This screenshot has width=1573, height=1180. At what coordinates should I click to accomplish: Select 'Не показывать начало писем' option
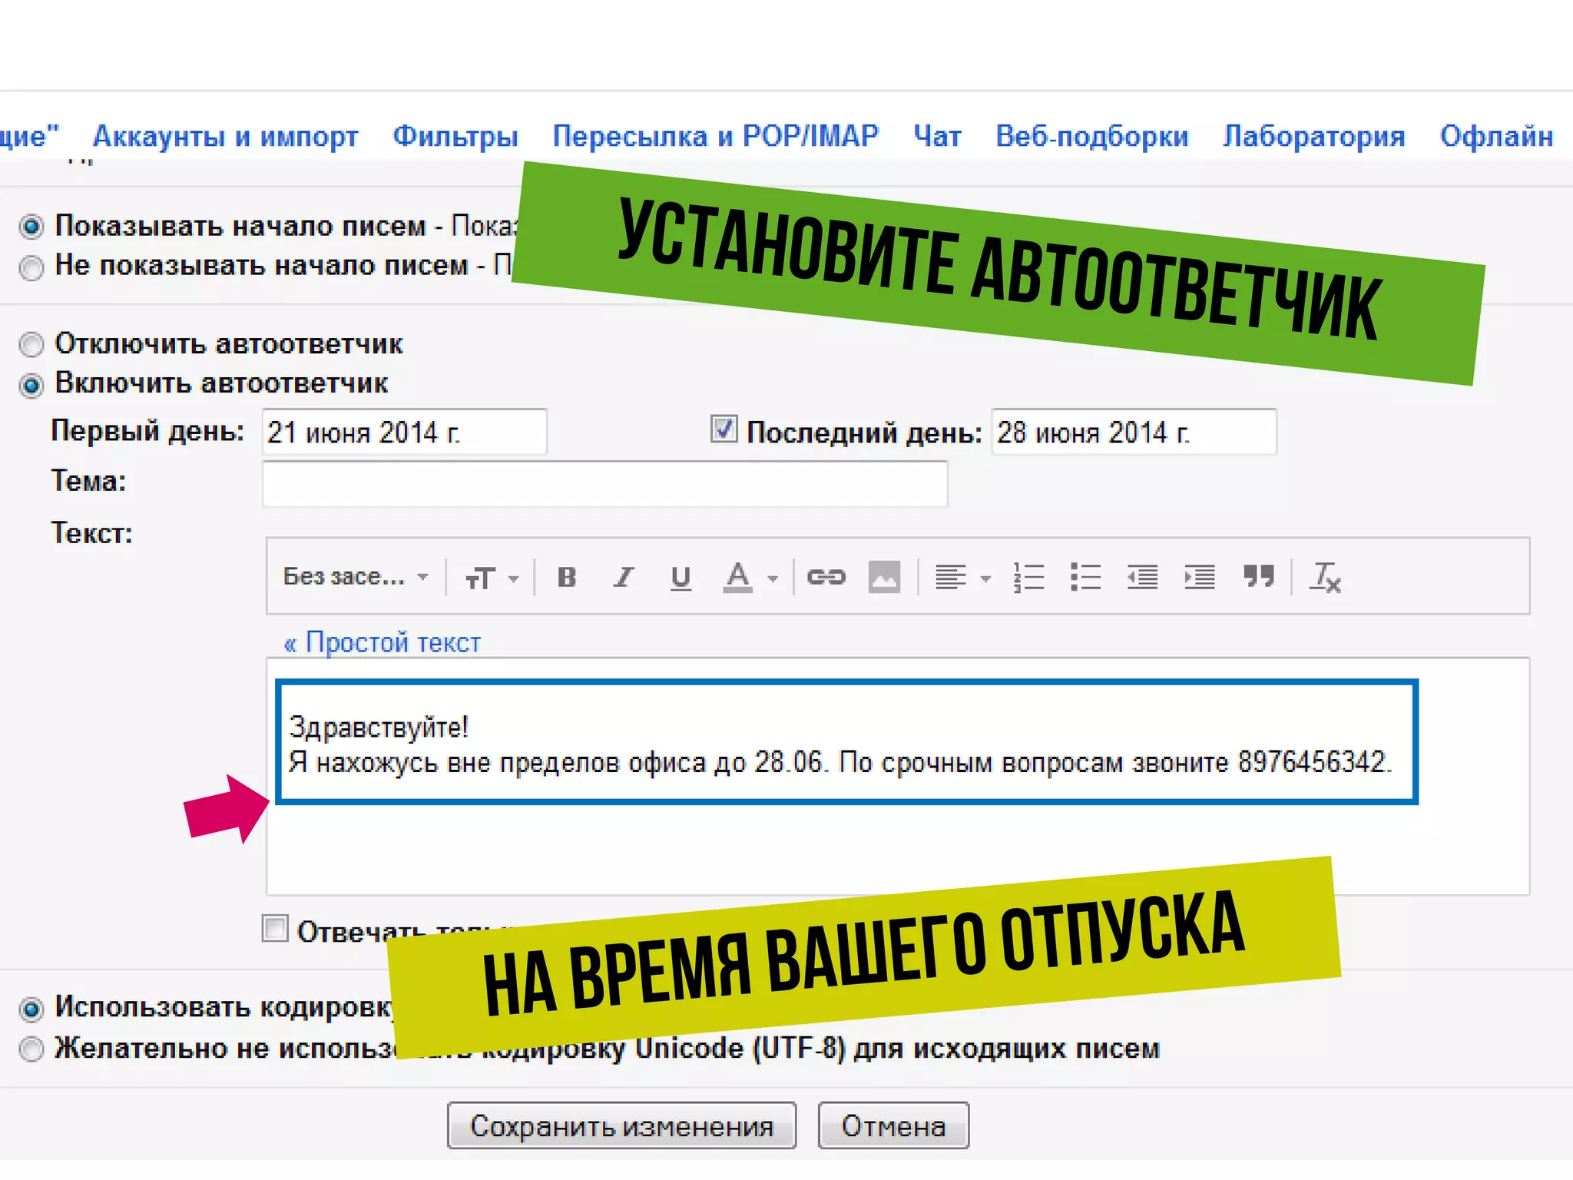31,267
